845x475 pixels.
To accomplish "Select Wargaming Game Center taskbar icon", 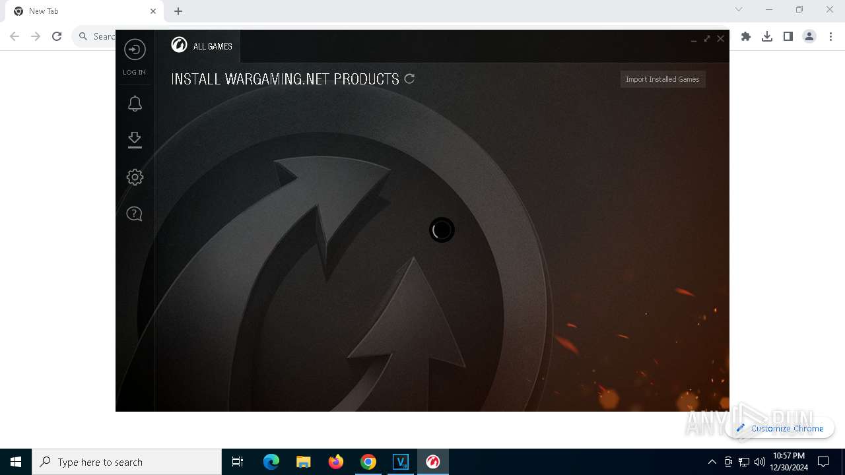I will [x=433, y=462].
